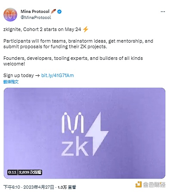Click the gold watermark logo icon
Screen dimensions: 170x192
[x=139, y=184]
